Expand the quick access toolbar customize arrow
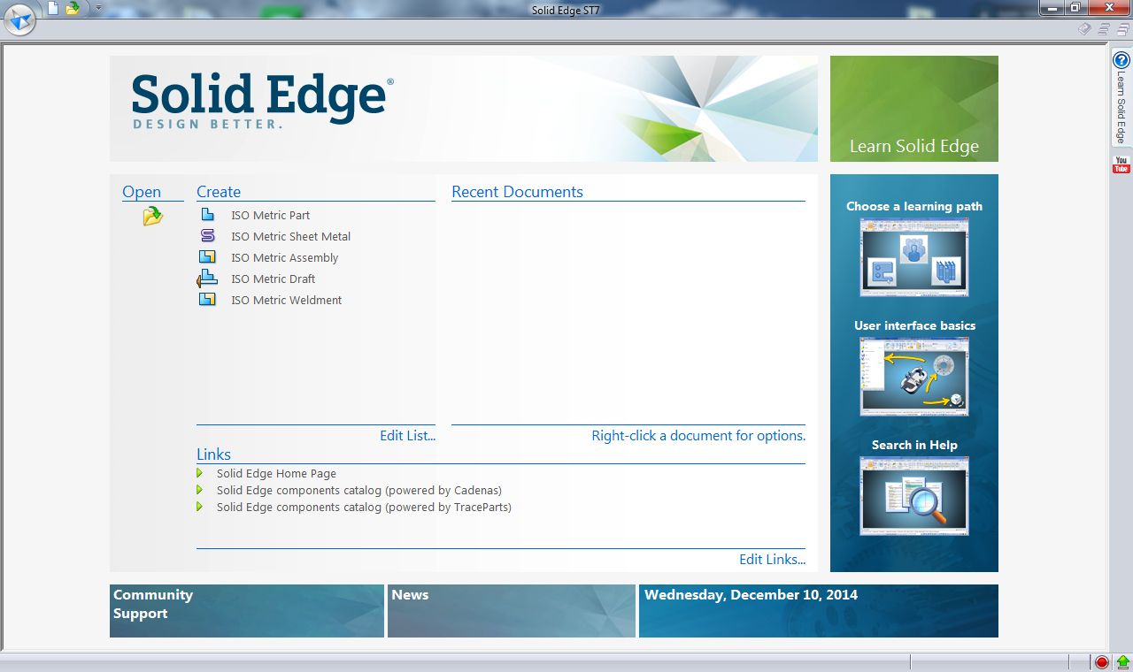 click(98, 7)
